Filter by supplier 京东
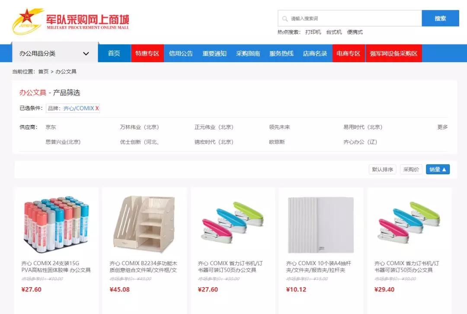 [x=51, y=127]
